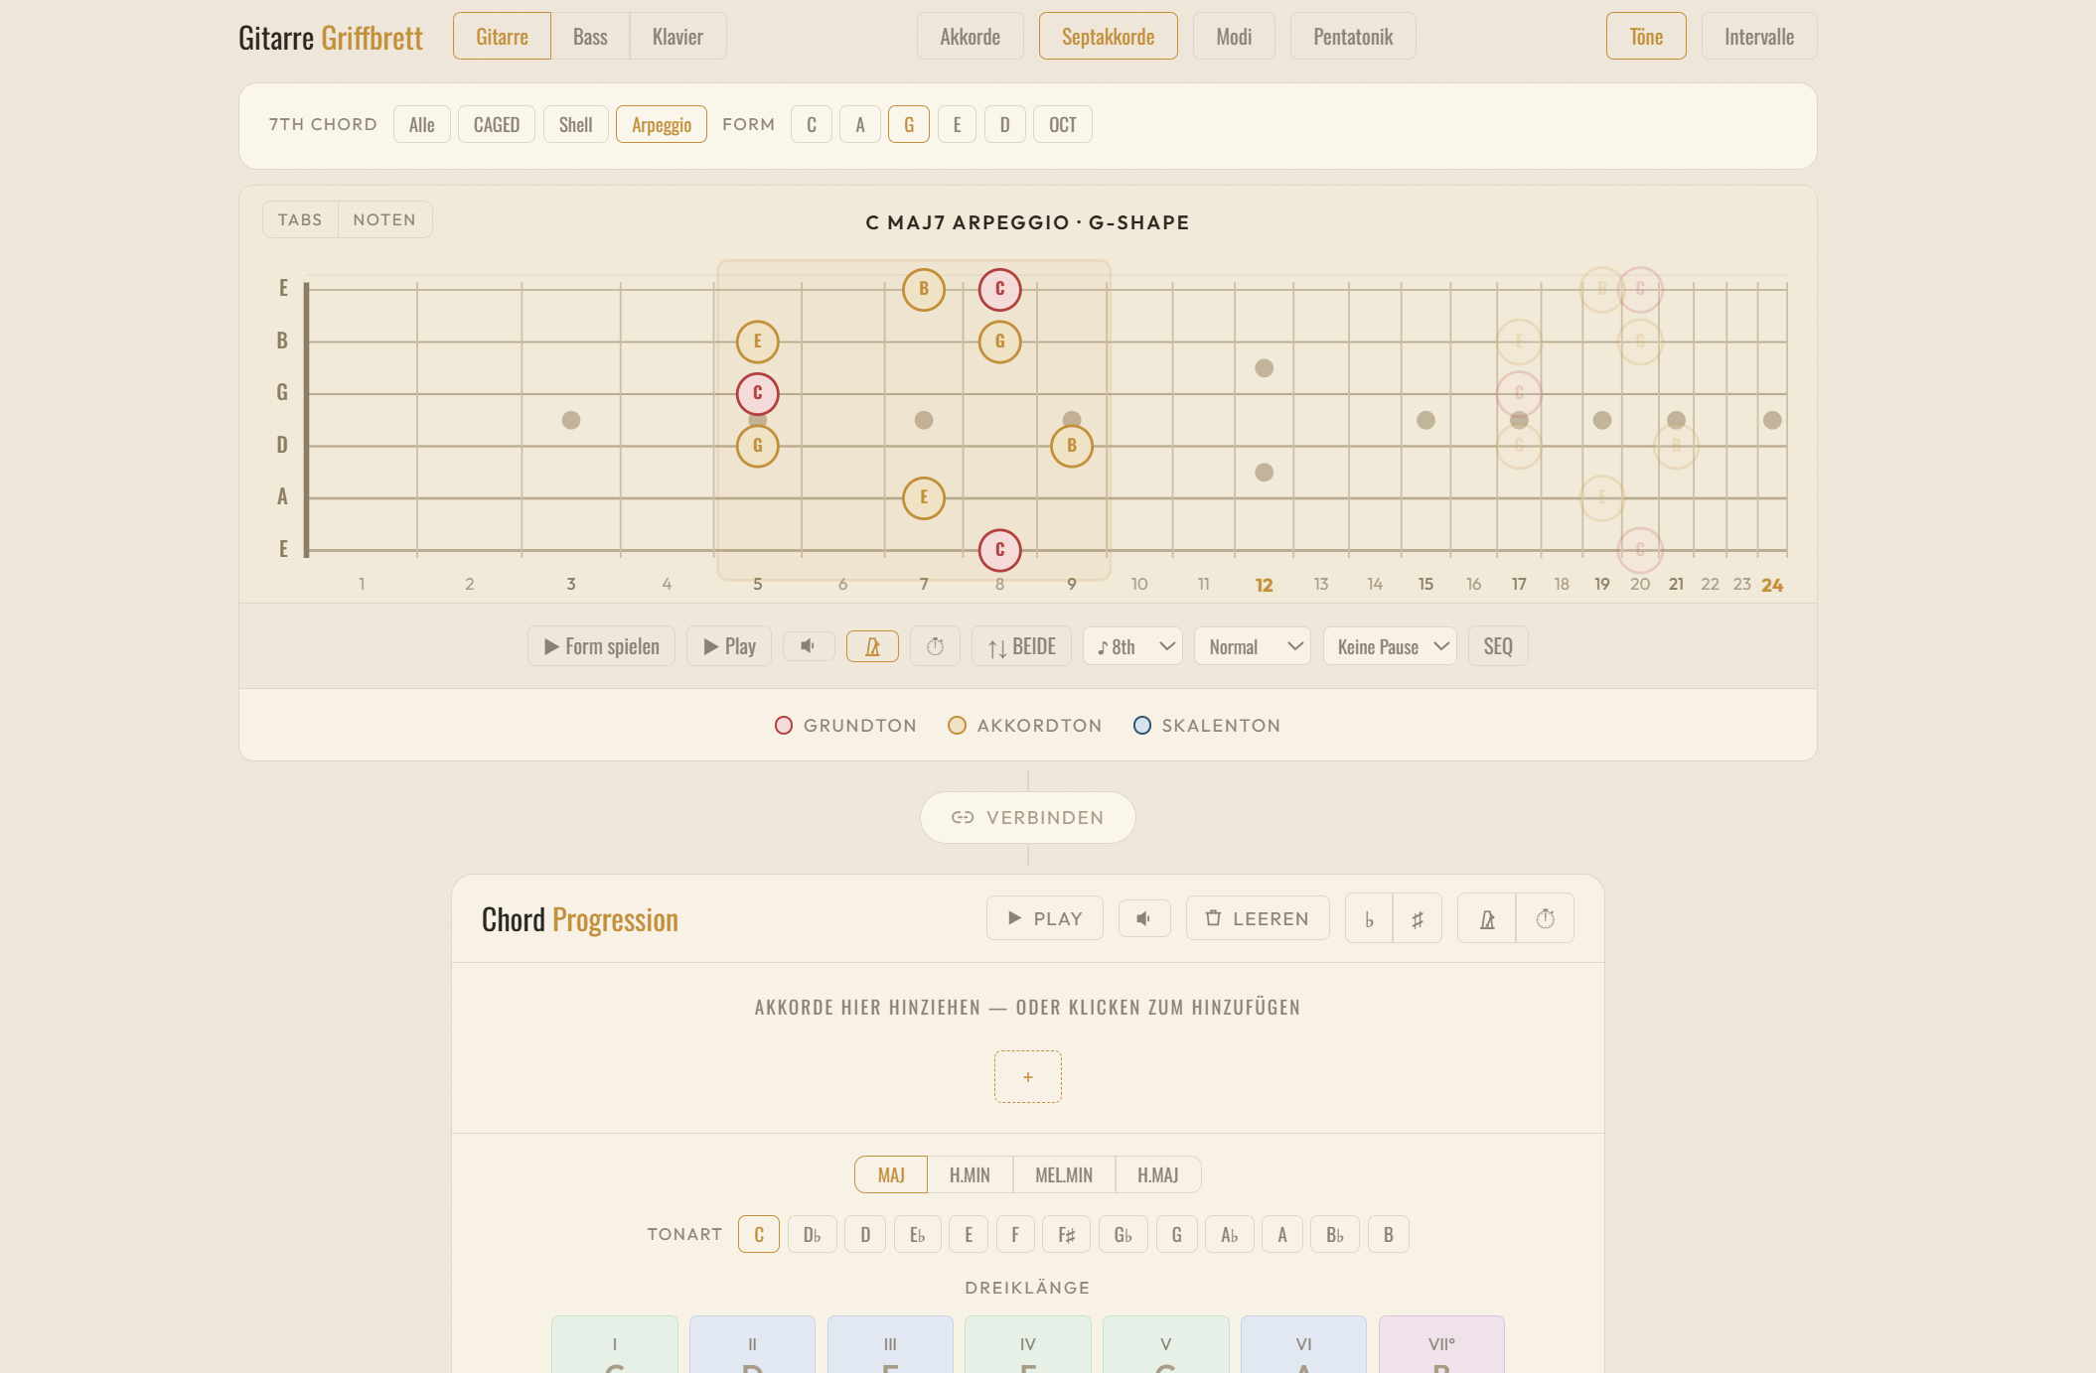Click the G note on D string fret 5
The width and height of the screenshot is (2096, 1373).
point(758,446)
